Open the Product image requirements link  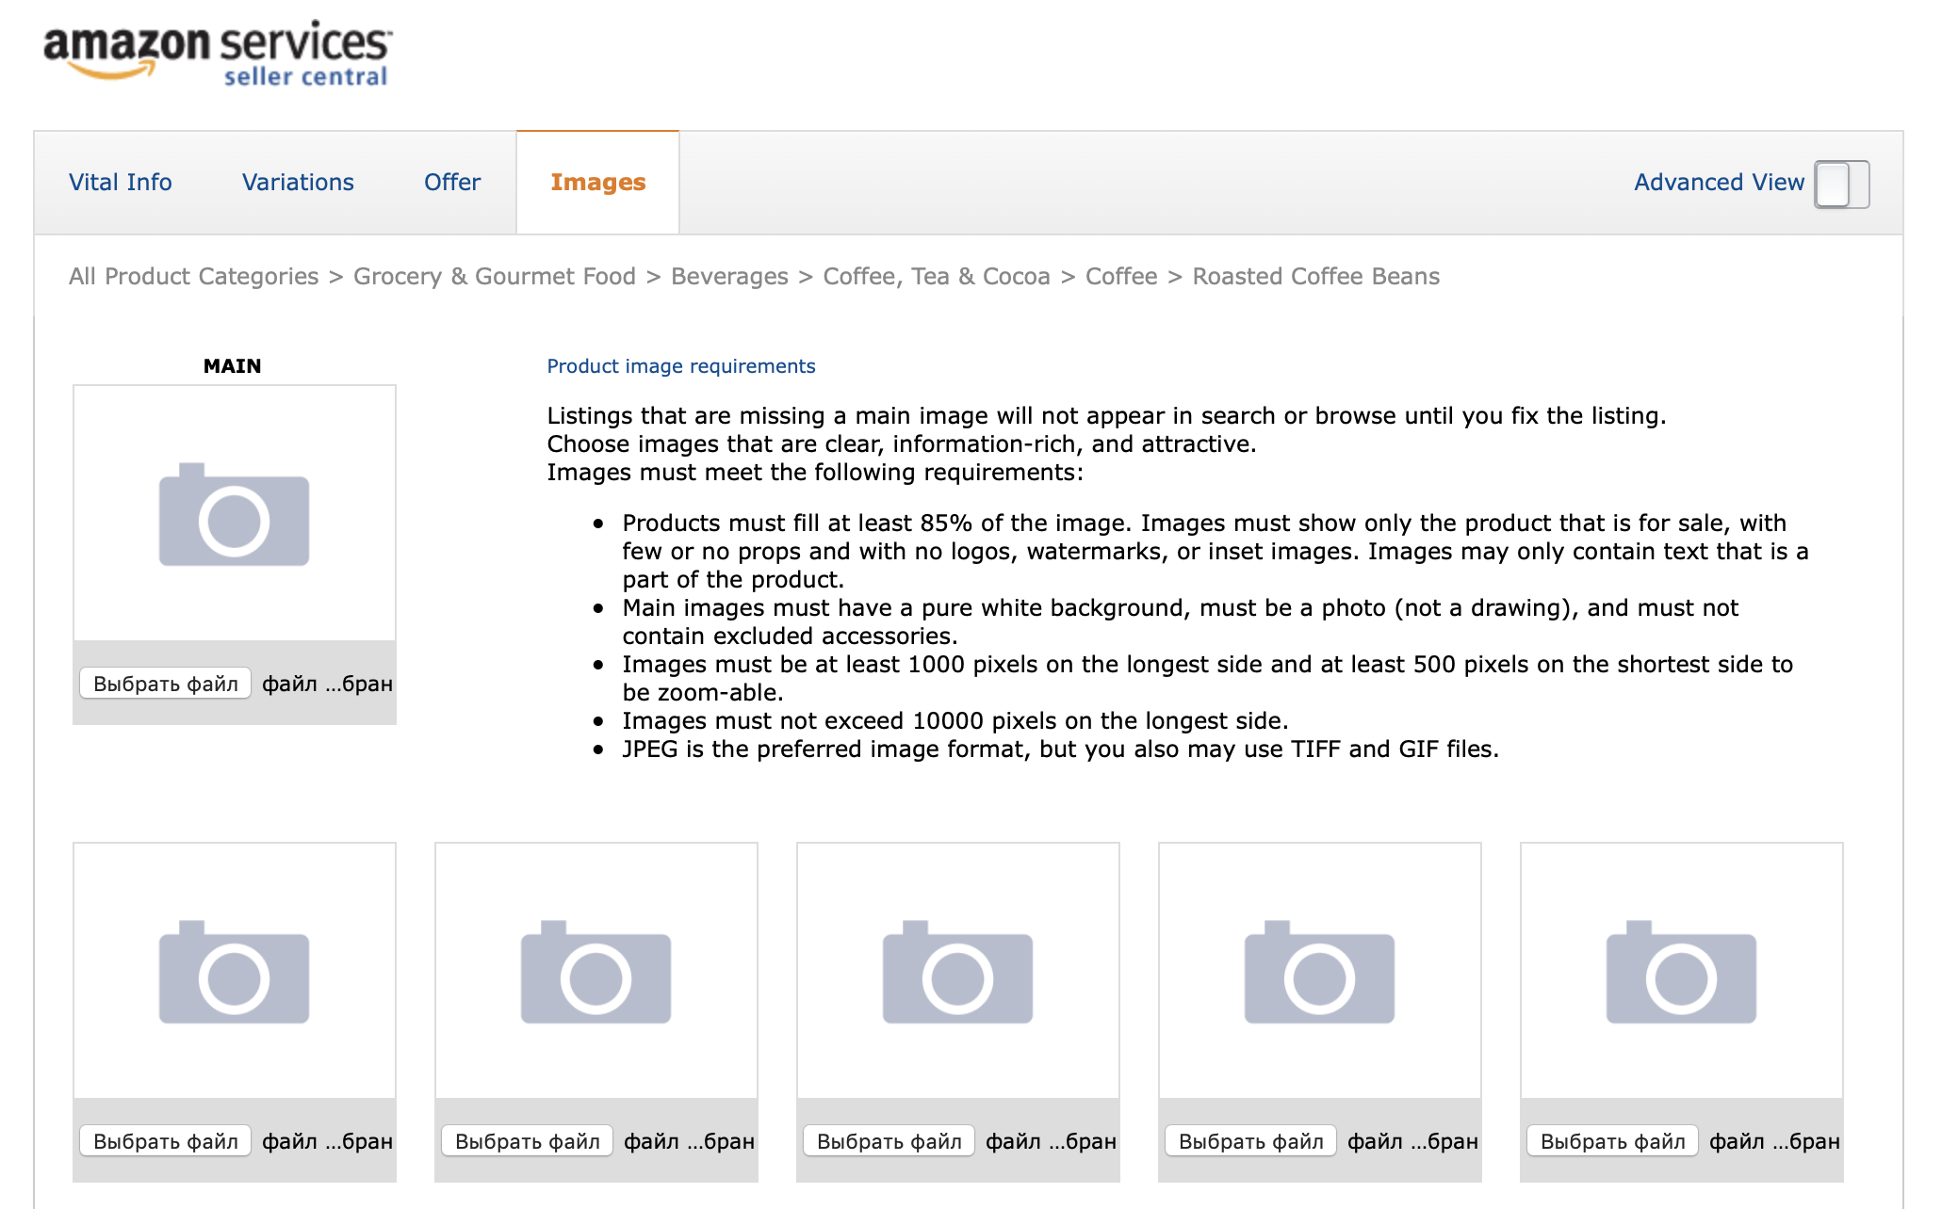[x=680, y=366]
